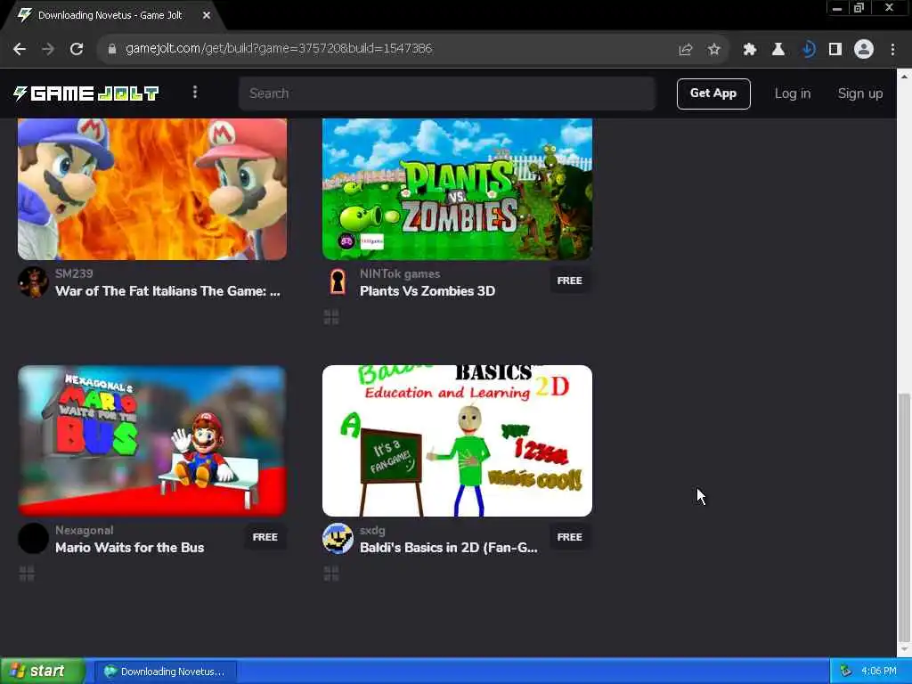The height and width of the screenshot is (684, 912).
Task: Click FREE badge on Baldi's Basics
Action: click(569, 537)
